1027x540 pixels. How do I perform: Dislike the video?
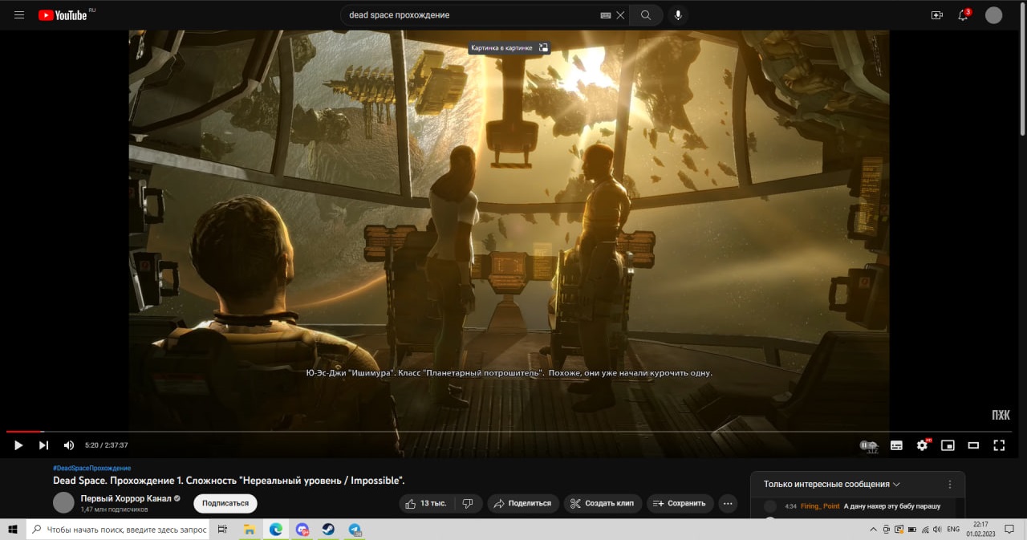pyautogui.click(x=469, y=503)
